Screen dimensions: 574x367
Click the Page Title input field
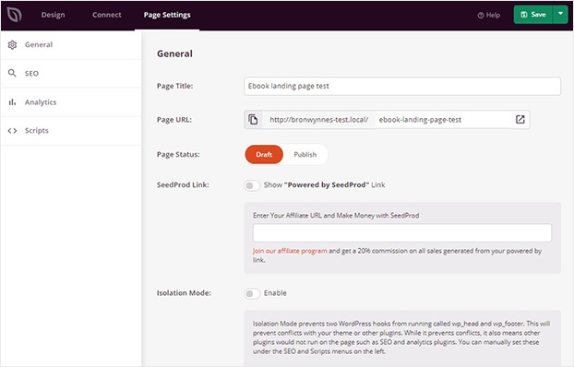[402, 86]
